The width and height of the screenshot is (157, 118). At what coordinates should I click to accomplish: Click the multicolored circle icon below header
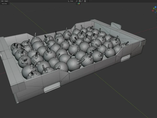tap(79, 4)
